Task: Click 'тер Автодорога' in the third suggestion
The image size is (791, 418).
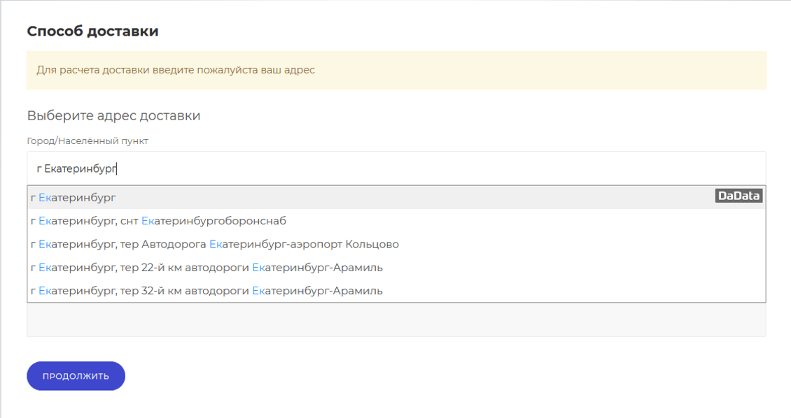Action: coord(163,245)
